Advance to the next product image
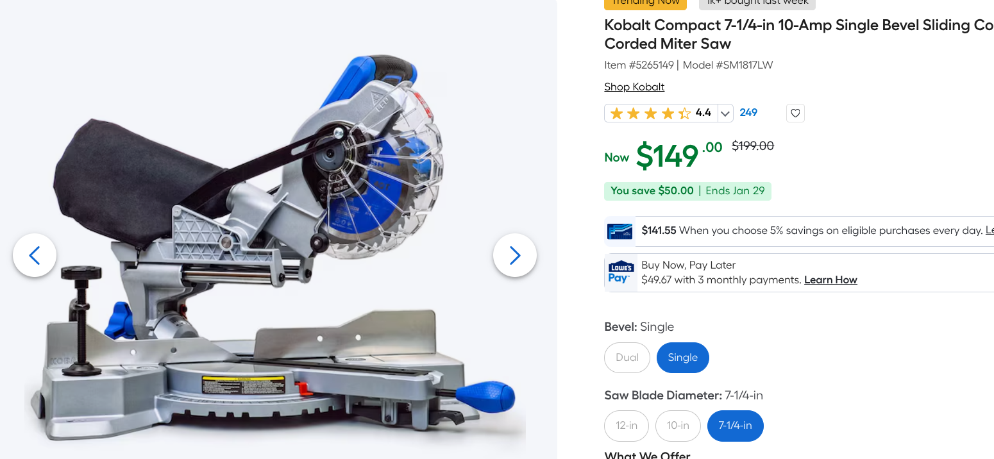The image size is (994, 459). tap(515, 255)
